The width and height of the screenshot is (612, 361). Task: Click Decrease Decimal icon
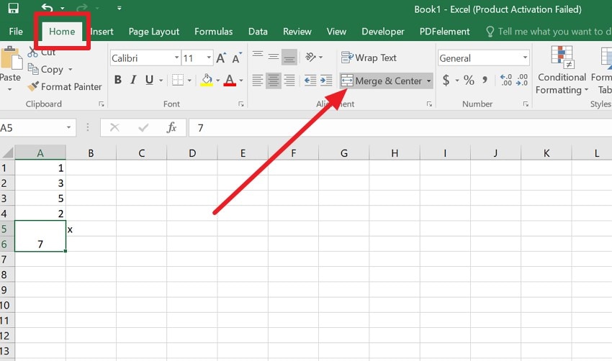coord(522,80)
